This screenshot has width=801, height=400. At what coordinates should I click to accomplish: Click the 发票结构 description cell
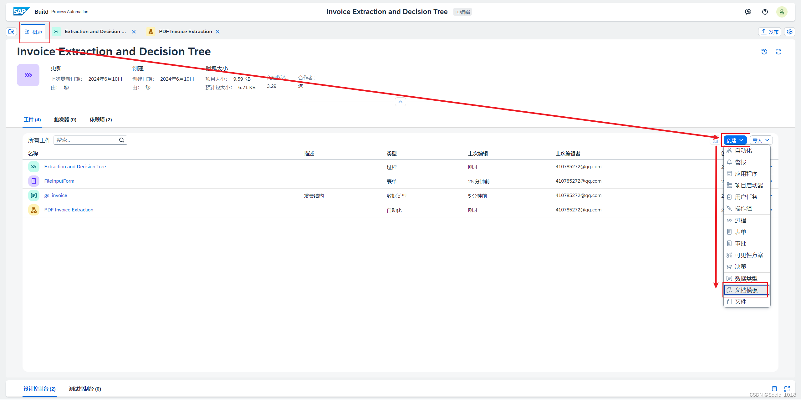[314, 196]
